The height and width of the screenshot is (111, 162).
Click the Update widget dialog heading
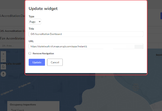(43, 8)
